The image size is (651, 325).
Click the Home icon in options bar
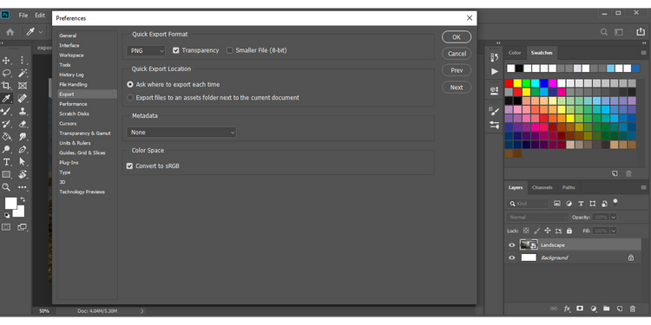coord(10,32)
